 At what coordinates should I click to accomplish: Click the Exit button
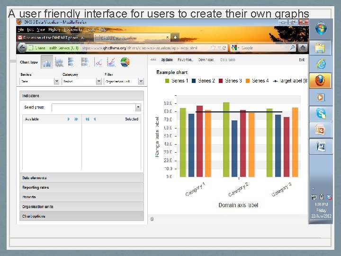302,60
